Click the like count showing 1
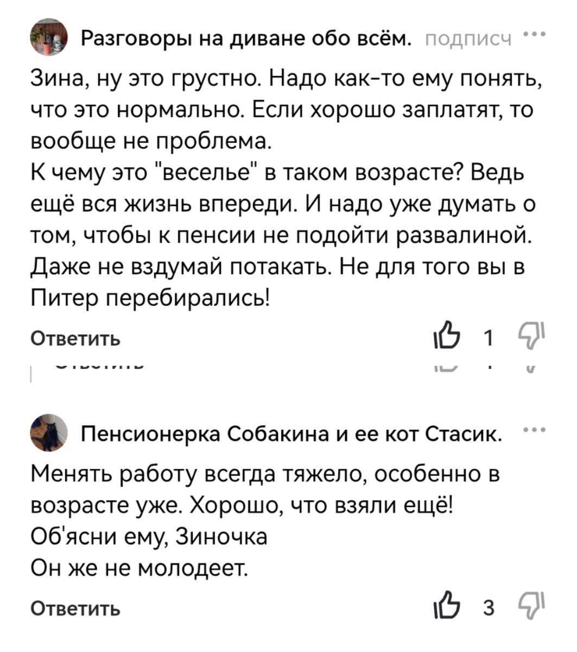577x652 pixels. [488, 338]
